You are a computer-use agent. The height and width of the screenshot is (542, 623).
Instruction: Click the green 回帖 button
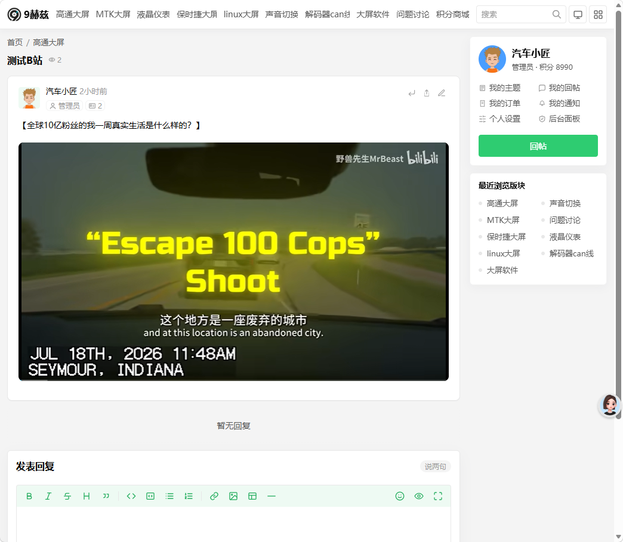[538, 145]
